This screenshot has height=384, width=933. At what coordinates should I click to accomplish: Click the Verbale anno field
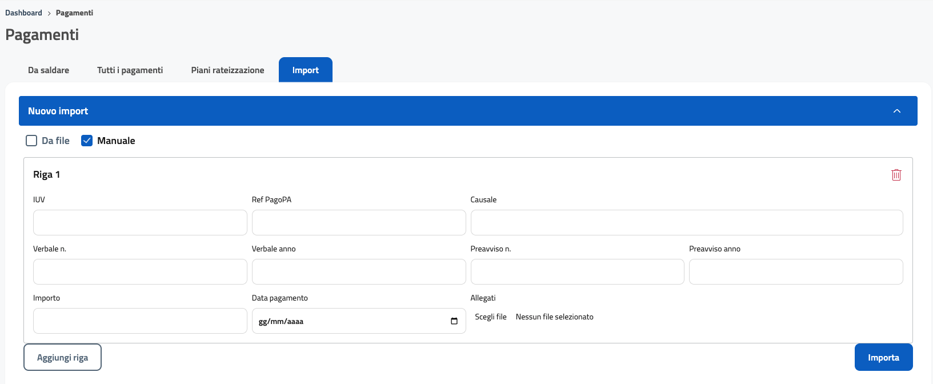click(358, 271)
